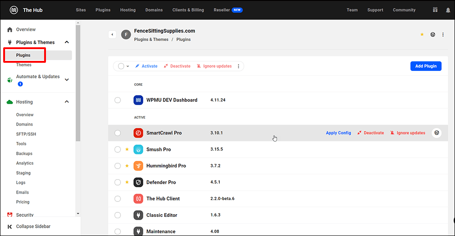Click the plug icon beside Plugins & Themes
This screenshot has height=236, width=455.
(x=10, y=42)
